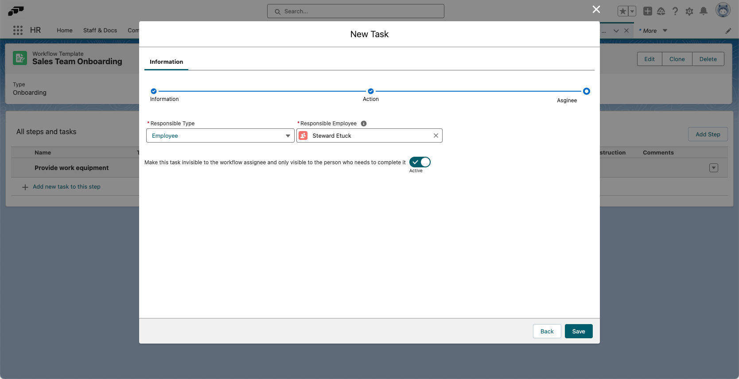The image size is (739, 379).
Task: Click the user avatar profile icon
Action: (723, 10)
